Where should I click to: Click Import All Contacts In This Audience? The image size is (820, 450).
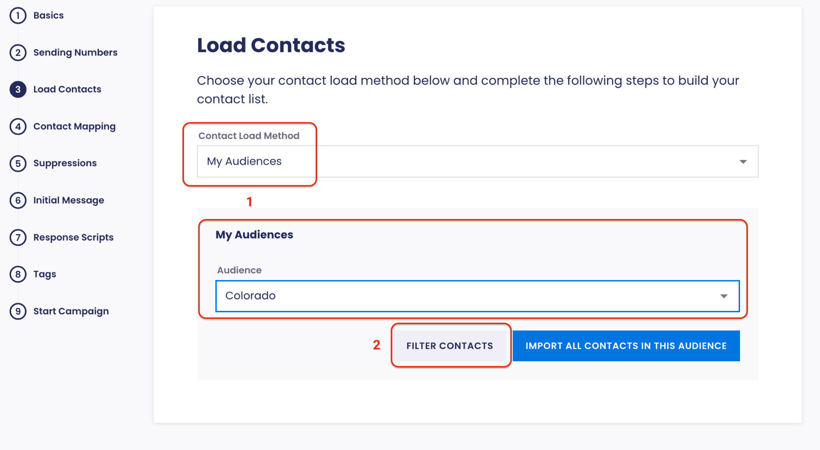(x=626, y=346)
